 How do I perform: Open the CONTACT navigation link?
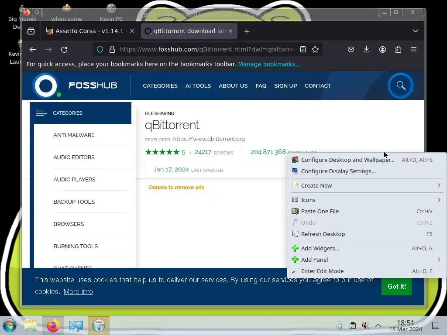[x=318, y=86]
